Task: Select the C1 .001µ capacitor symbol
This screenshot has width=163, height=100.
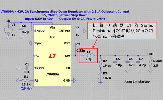Action: click(x=27, y=68)
